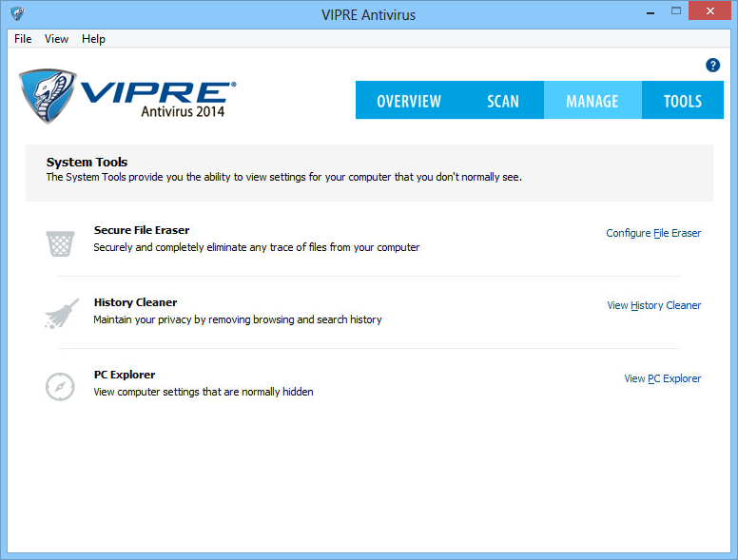
Task: Click the Secure File Eraser trash bin icon
Action: pyautogui.click(x=60, y=243)
